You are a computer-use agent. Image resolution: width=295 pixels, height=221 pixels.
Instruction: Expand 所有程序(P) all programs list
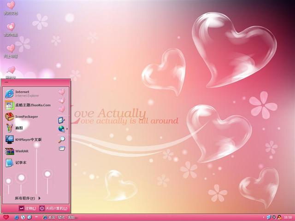(x=28, y=198)
